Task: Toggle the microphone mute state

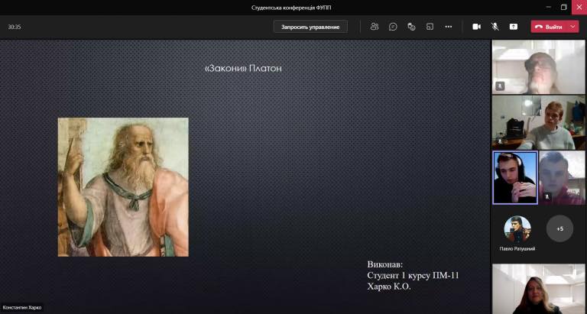Action: [495, 27]
